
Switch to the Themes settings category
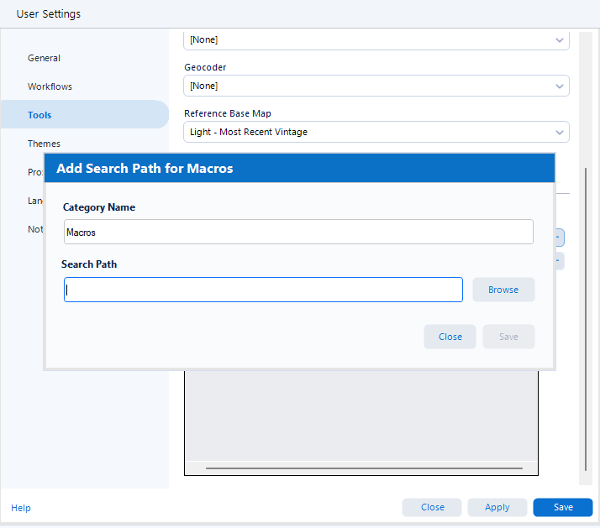tap(44, 144)
